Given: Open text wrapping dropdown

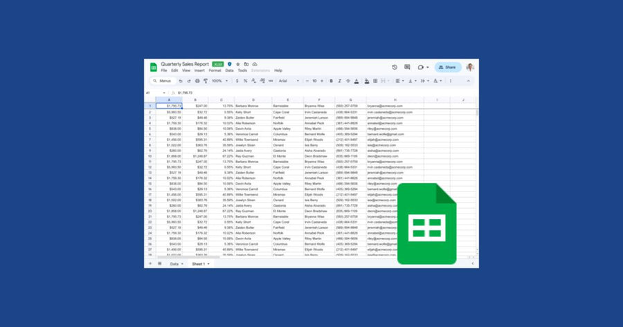Looking at the screenshot, I should [x=425, y=81].
